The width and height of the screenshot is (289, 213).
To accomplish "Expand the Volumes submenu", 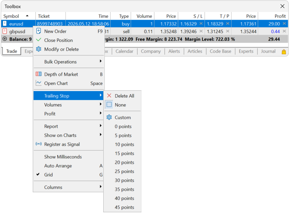I will point(68,105).
